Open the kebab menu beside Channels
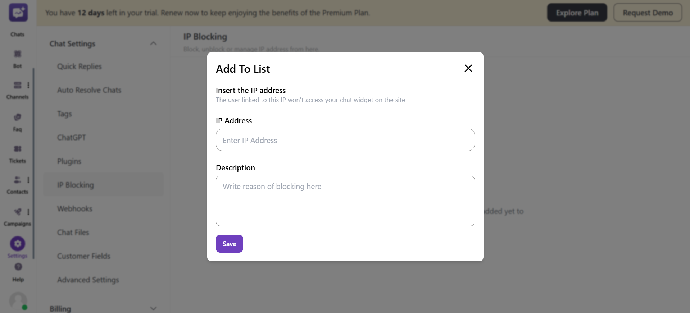 28,85
